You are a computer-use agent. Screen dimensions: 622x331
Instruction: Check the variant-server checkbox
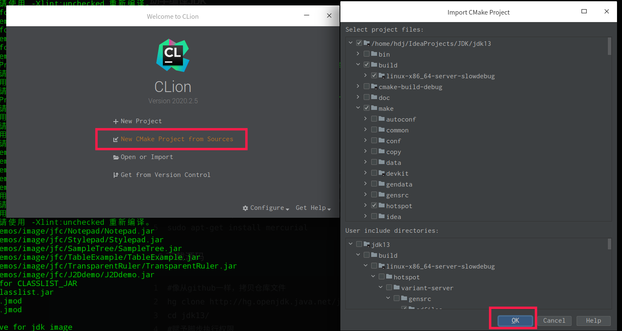[x=389, y=287]
